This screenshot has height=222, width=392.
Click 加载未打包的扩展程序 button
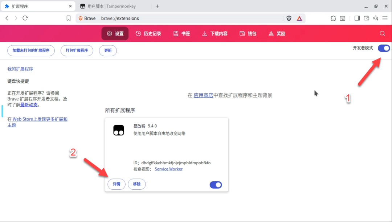31,51
